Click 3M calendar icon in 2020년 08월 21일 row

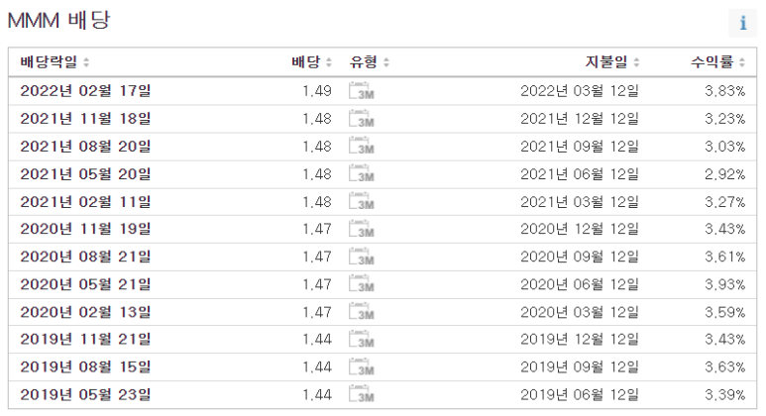[x=362, y=257]
